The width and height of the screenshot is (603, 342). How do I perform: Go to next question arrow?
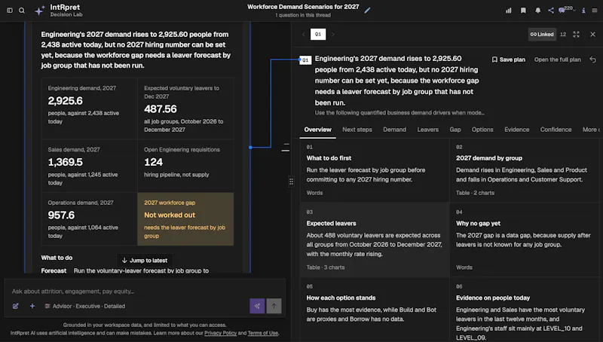(332, 34)
